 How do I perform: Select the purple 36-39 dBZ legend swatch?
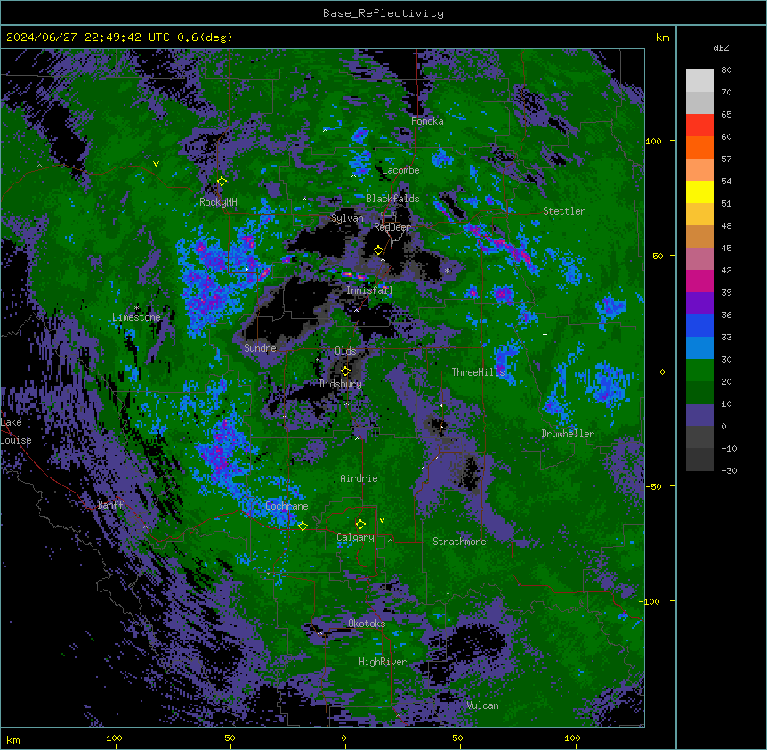699,304
